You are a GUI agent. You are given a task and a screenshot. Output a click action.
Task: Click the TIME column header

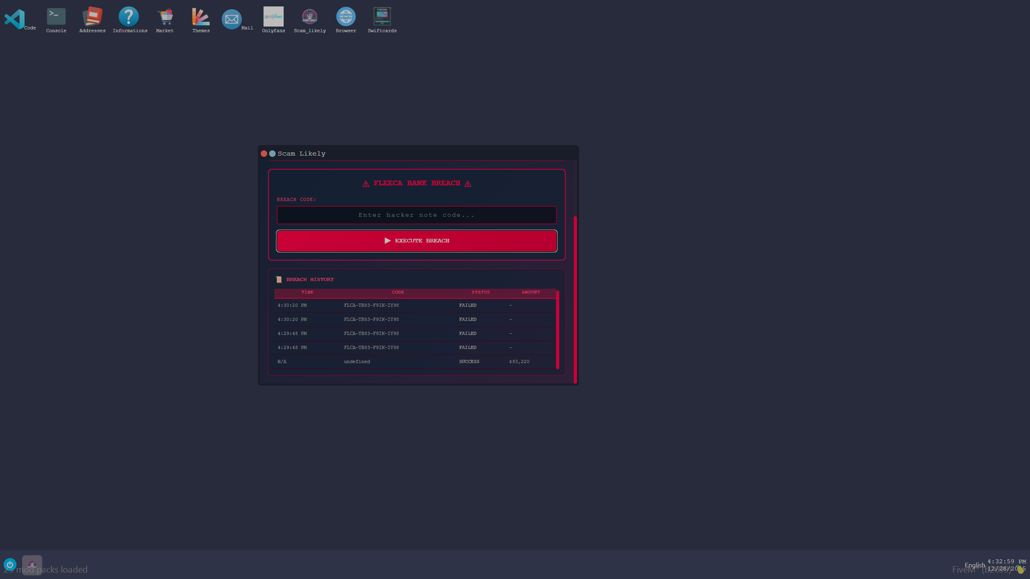pyautogui.click(x=307, y=292)
